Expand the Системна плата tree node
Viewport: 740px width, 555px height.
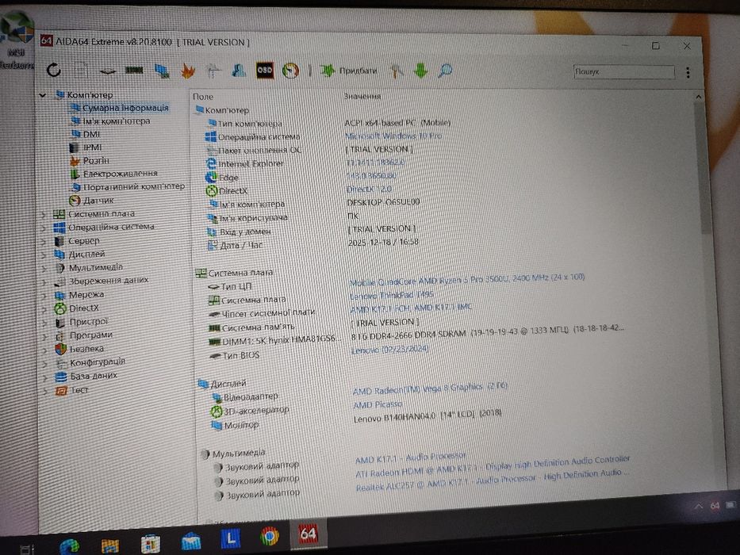pos(44,215)
